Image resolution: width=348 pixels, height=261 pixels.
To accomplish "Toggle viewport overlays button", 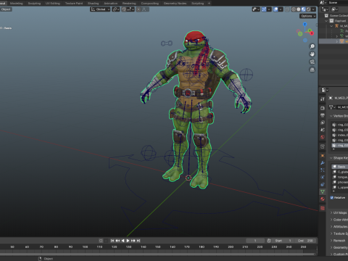I will coord(275,9).
